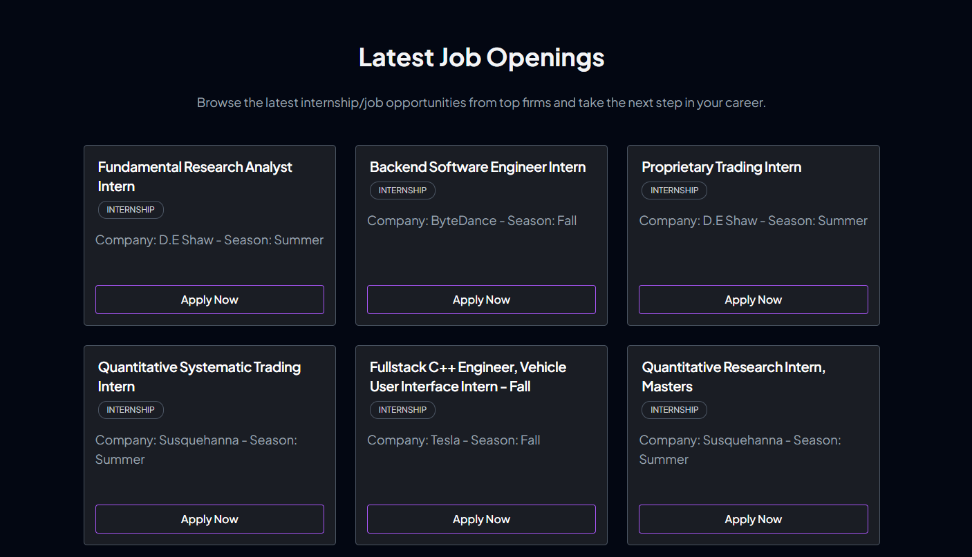Click Internship badge on Fundamental Research card
The width and height of the screenshot is (972, 557).
131,210
